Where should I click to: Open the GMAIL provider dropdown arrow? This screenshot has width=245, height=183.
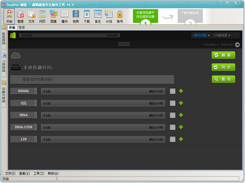36,91
